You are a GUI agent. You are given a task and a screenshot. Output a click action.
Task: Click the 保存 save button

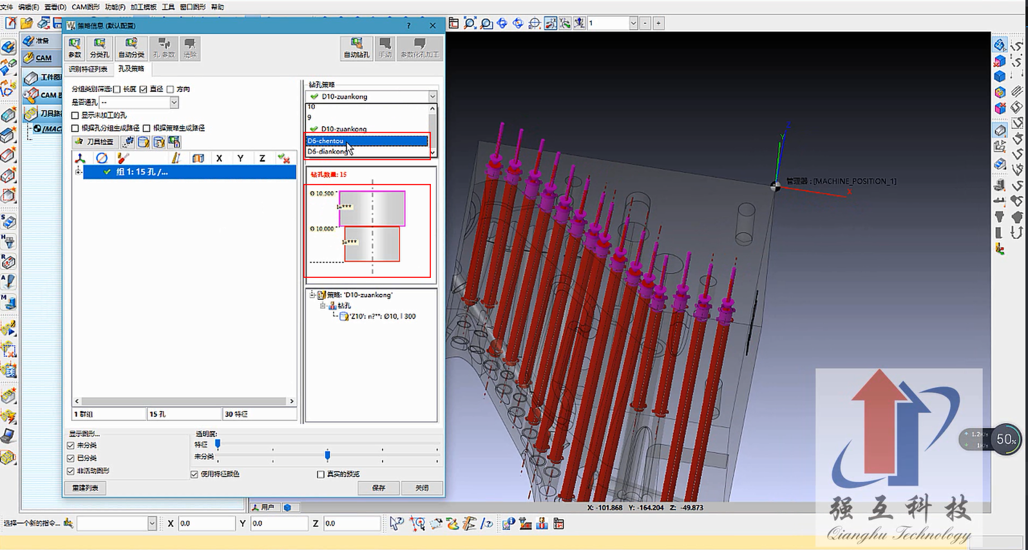[379, 488]
